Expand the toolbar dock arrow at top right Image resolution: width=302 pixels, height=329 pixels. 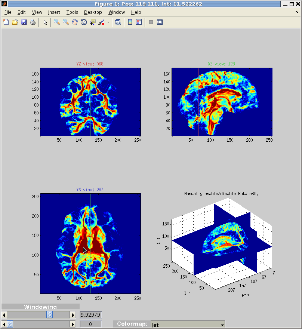point(297,12)
